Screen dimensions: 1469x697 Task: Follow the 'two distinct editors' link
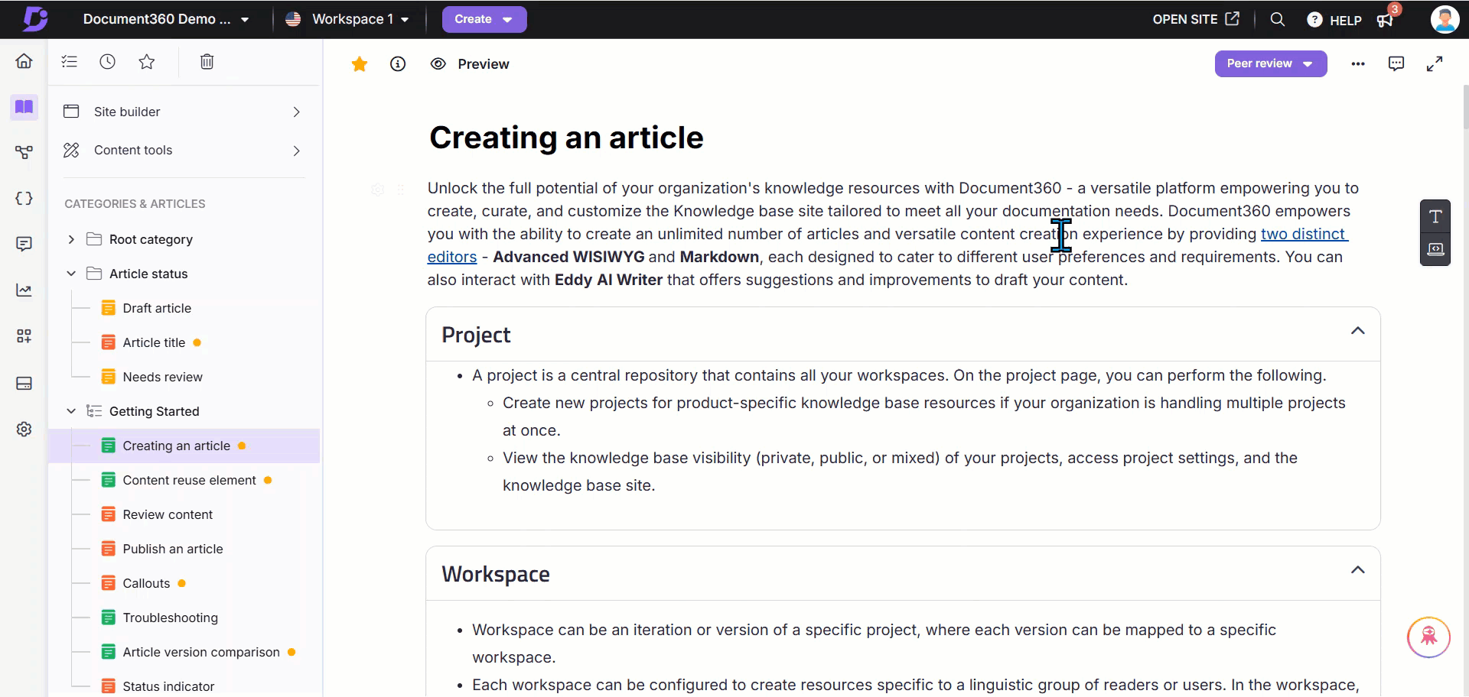coord(1304,234)
